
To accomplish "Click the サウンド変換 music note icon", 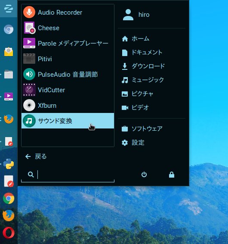I will pos(29,121).
